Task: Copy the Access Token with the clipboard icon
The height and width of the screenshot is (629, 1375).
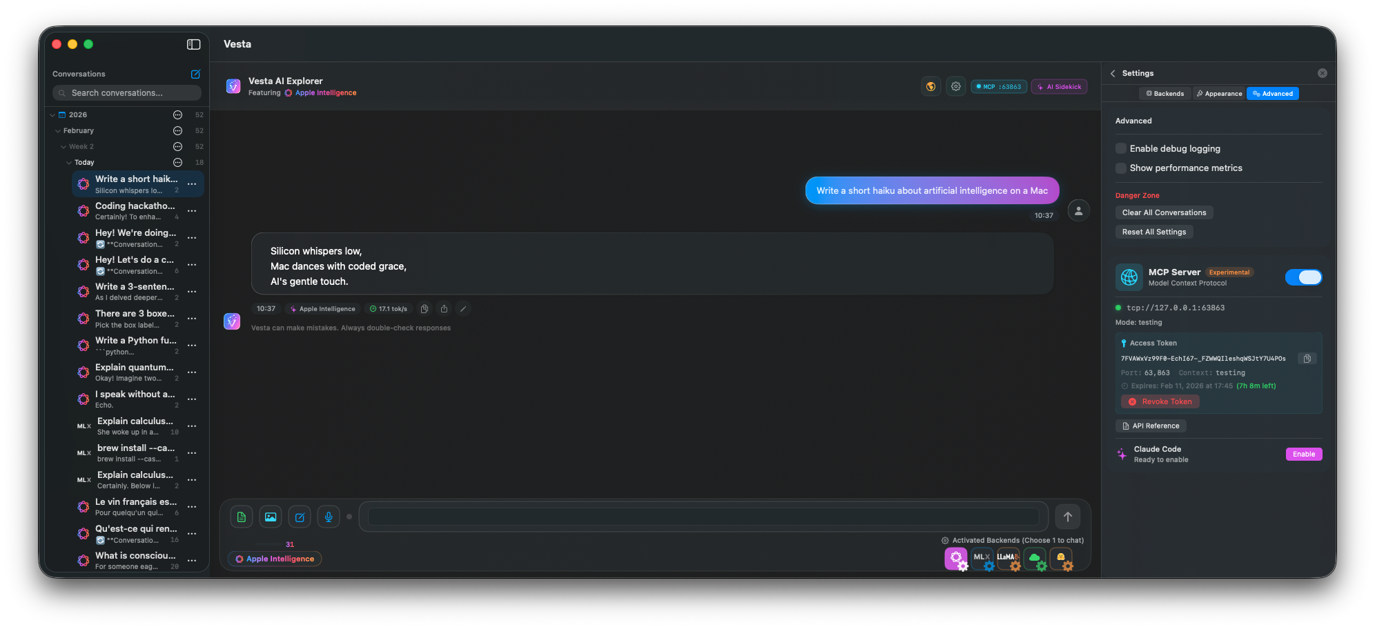Action: [x=1307, y=358]
